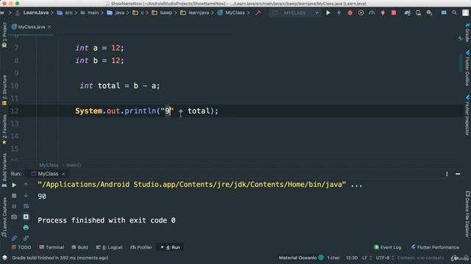The height and width of the screenshot is (264, 471).
Task: Rerun MyClass from the Run panel
Action: click(14, 185)
